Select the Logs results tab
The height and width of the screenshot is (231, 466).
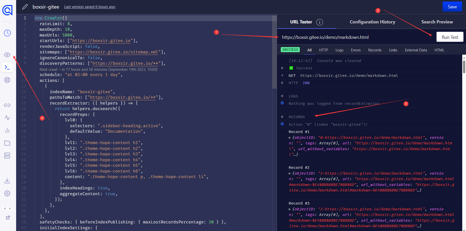339,50
